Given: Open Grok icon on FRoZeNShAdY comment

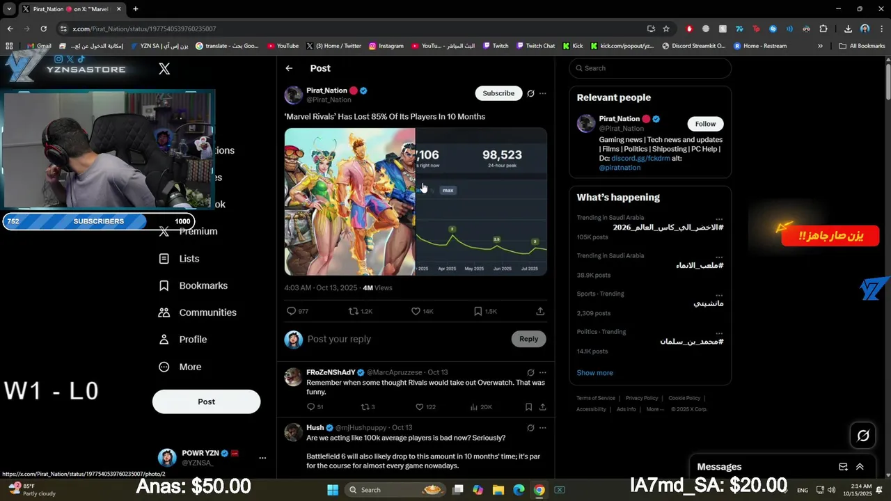Looking at the screenshot, I should click(x=530, y=372).
